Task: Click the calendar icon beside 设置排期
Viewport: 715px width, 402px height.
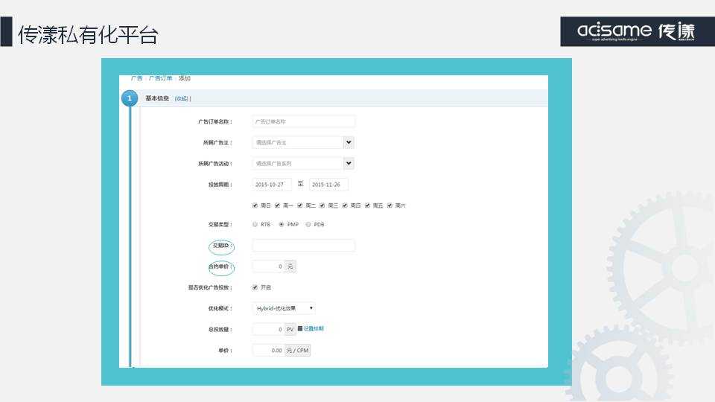Action: pyautogui.click(x=300, y=328)
